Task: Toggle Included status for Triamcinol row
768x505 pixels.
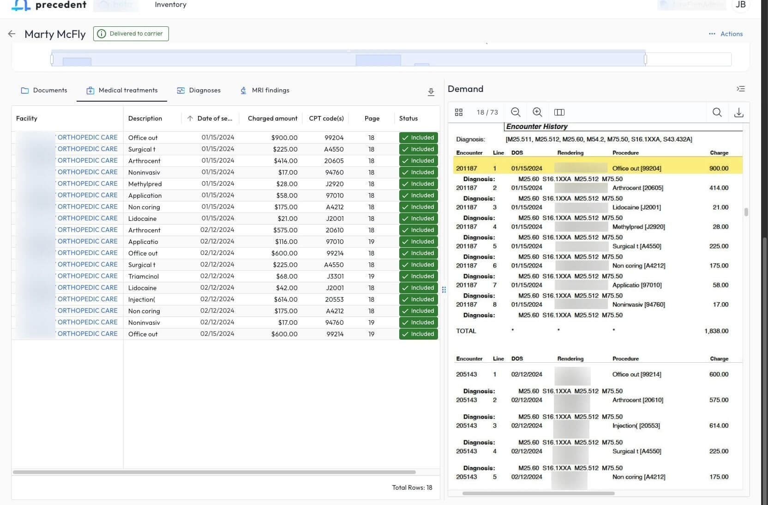Action: tap(418, 276)
